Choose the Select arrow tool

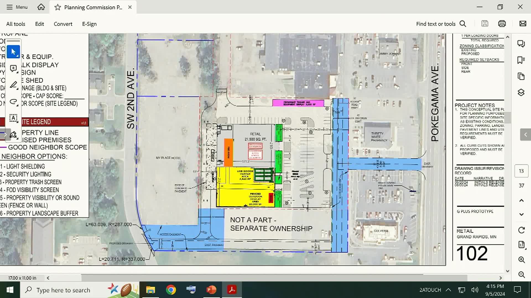13,52
